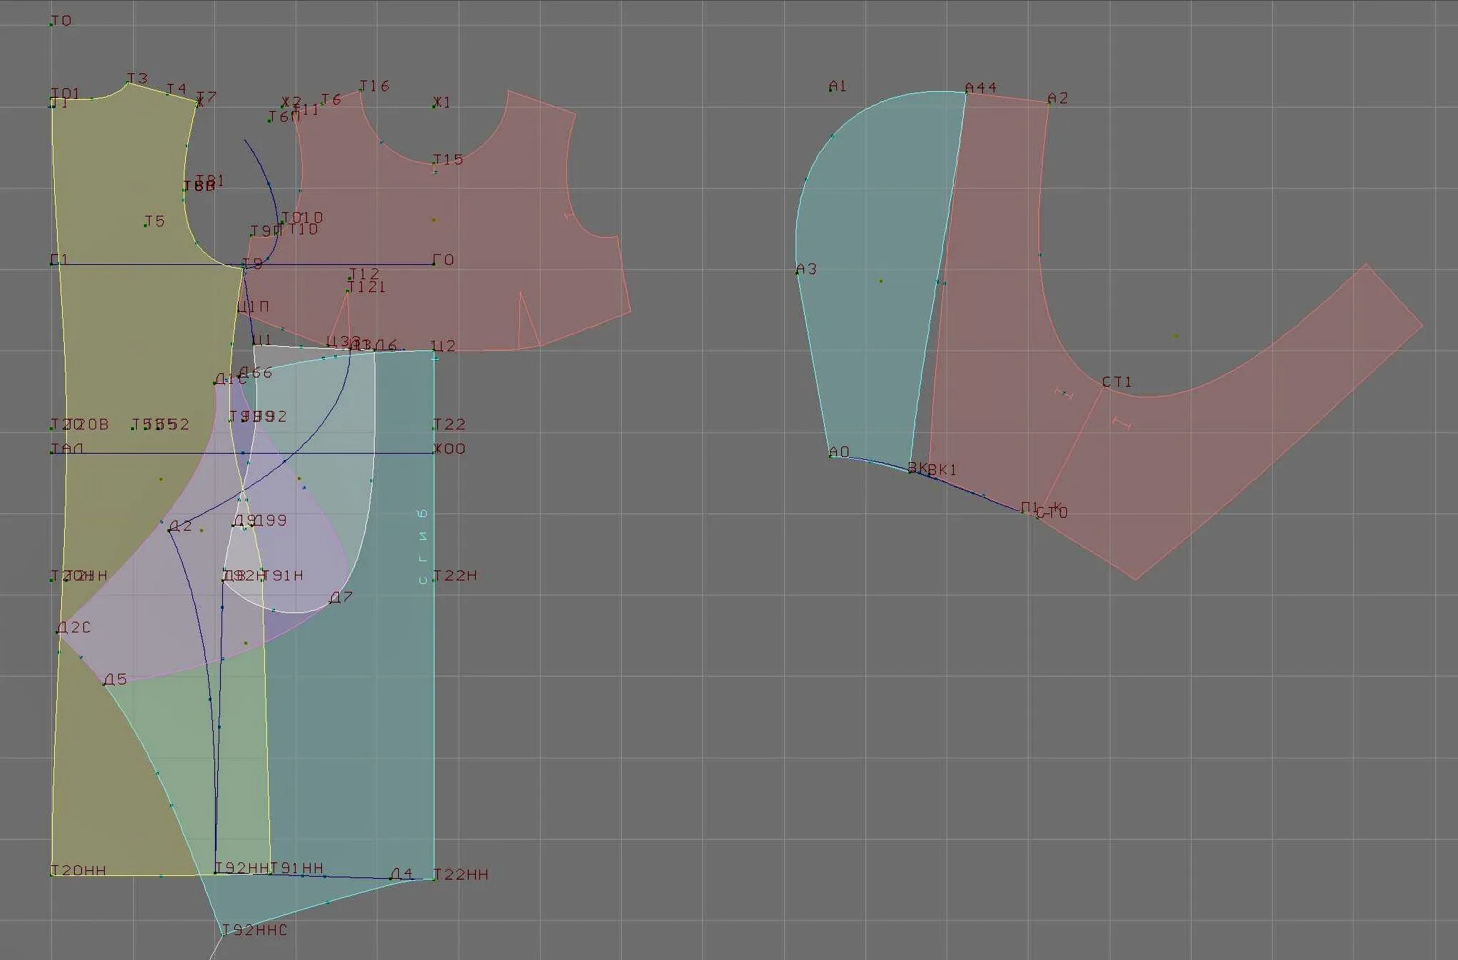Screen dimensions: 1458x960
Task: Click point A3 on the sleeve's left edge
Action: (x=798, y=273)
